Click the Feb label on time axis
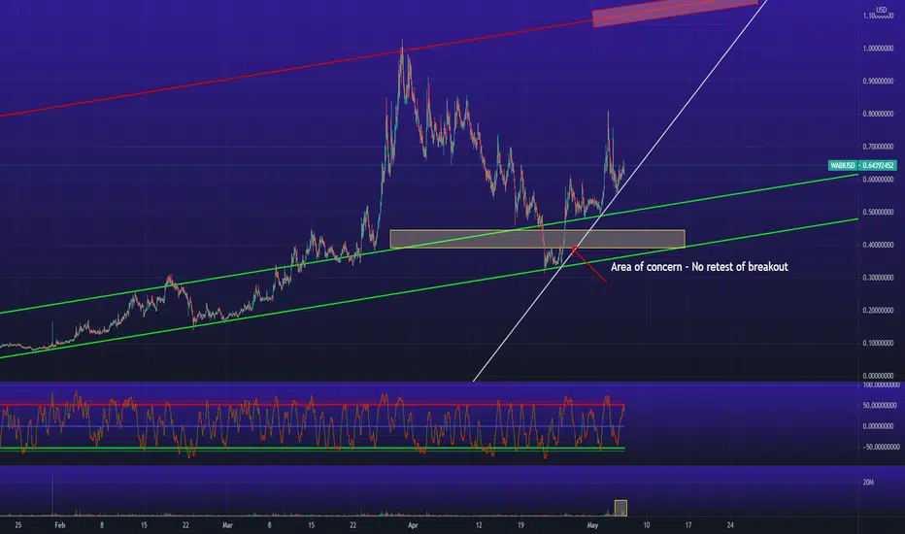905x534 pixels. [x=60, y=525]
